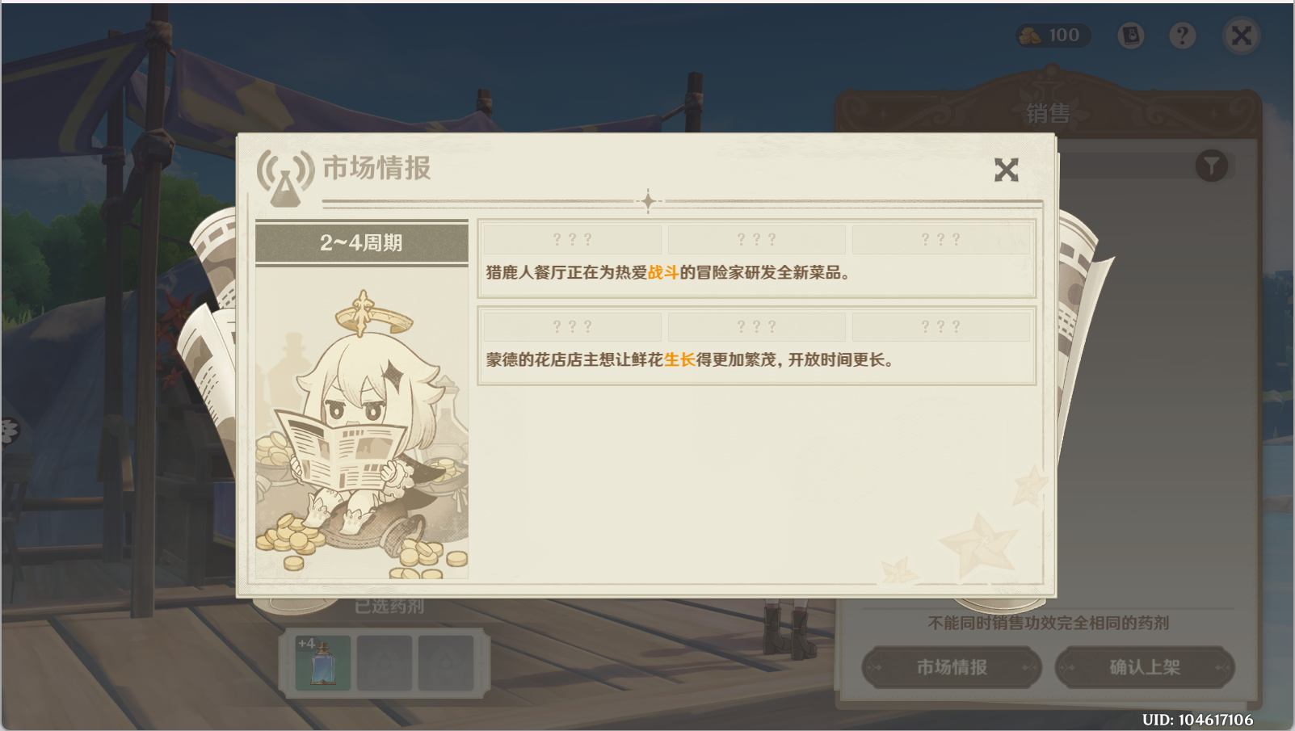Open the potion filter funnel icon

[1212, 166]
